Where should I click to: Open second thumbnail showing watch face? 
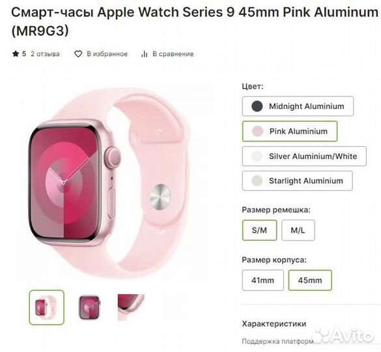click(x=89, y=308)
